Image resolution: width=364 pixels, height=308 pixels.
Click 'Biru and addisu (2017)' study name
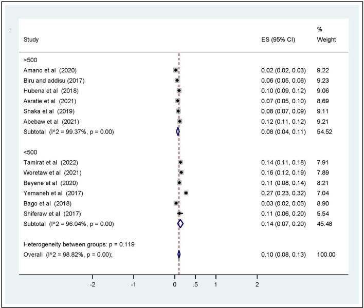click(54, 81)
